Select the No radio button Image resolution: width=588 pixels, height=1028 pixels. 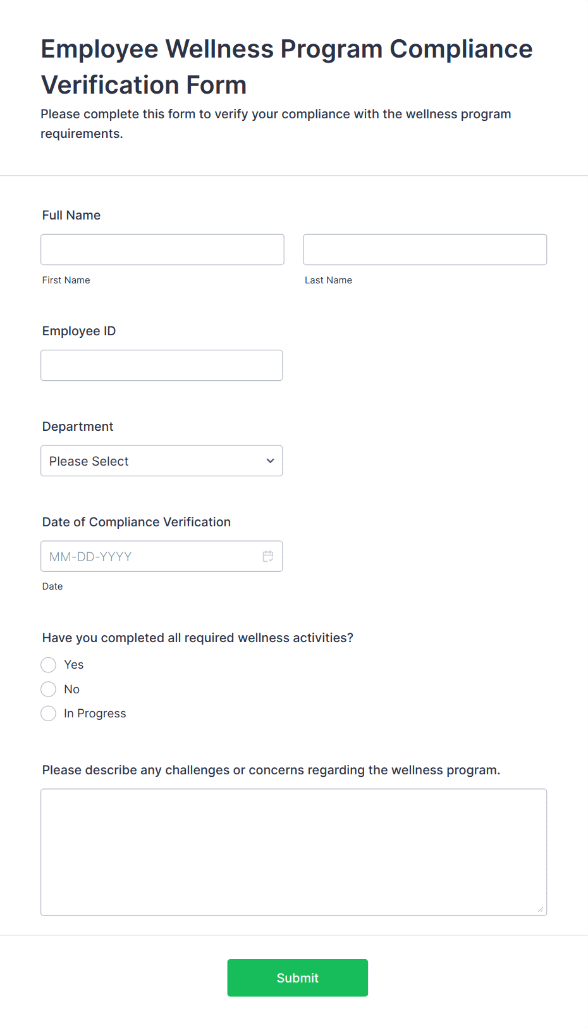(49, 689)
